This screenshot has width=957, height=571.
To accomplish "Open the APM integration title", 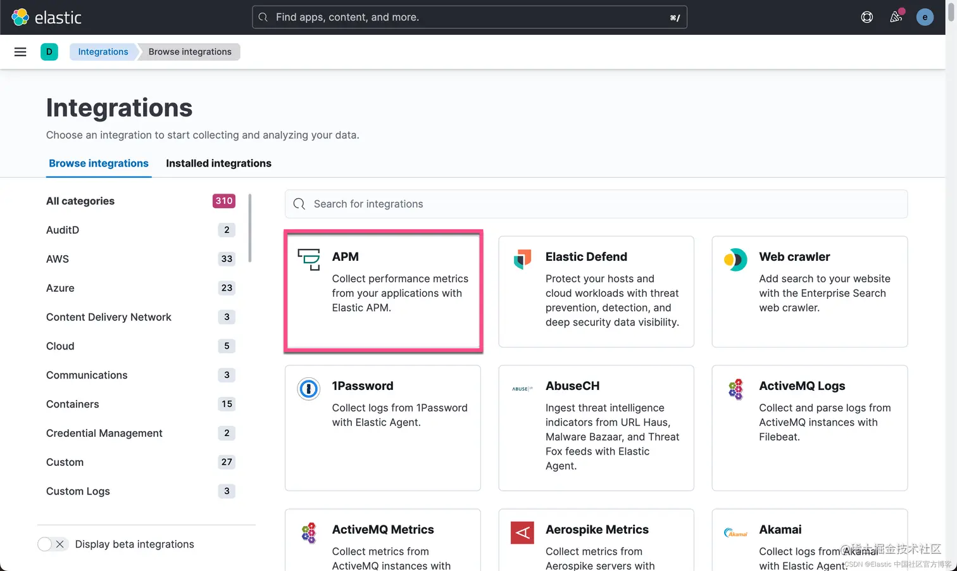I will click(346, 256).
